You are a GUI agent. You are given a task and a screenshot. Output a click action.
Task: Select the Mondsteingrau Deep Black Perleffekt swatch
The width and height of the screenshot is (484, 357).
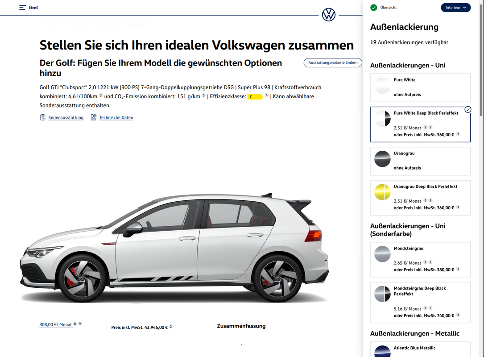[382, 294]
